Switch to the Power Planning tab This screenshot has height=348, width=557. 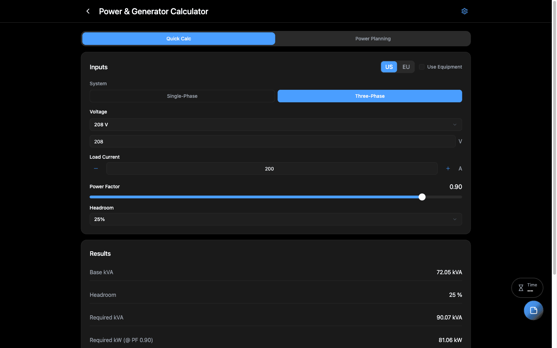pyautogui.click(x=373, y=39)
